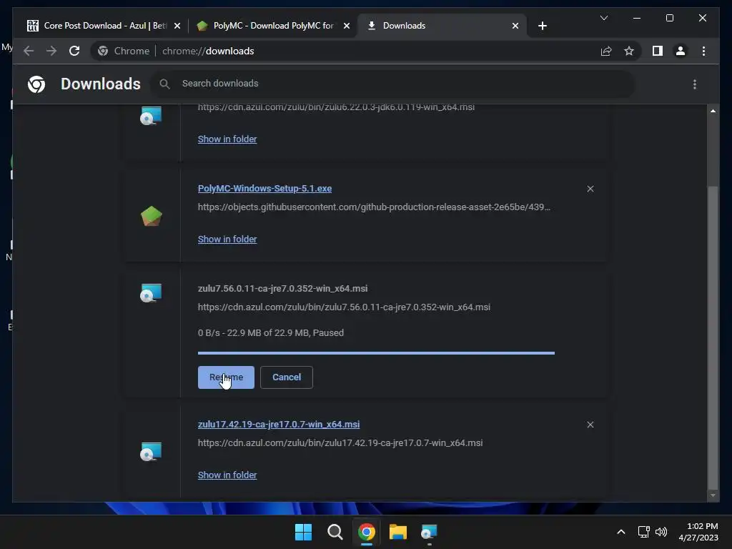Open the network tray icon

pos(644,532)
